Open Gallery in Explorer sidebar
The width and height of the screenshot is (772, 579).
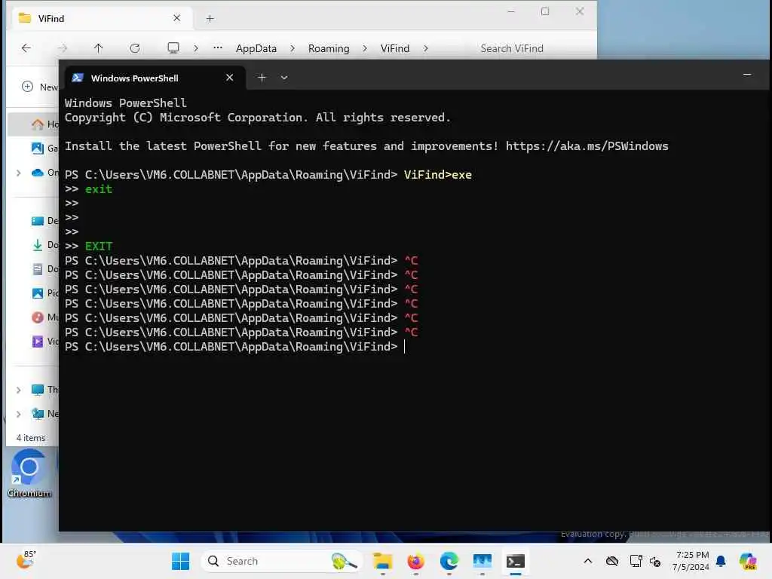point(44,149)
